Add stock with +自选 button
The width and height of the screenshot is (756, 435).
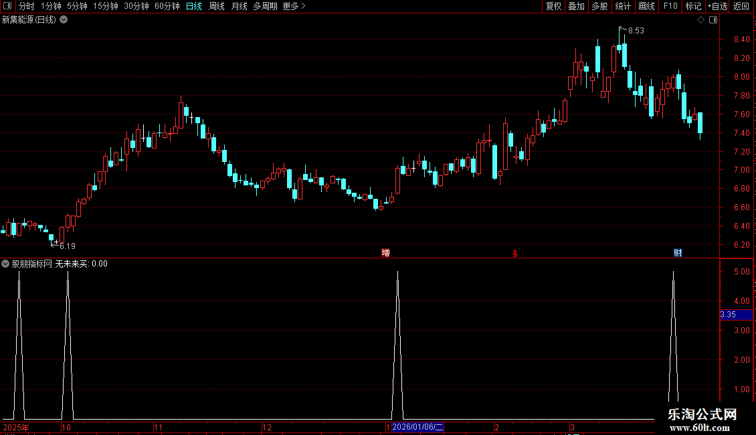717,6
